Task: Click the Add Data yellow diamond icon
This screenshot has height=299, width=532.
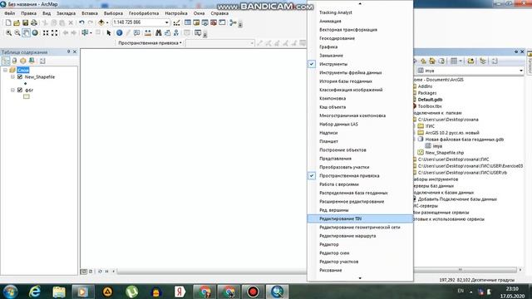Action: tap(101, 22)
